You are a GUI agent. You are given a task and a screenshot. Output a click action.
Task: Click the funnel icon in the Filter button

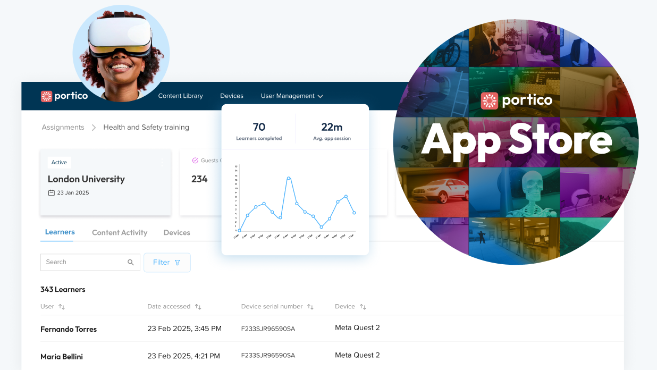pyautogui.click(x=178, y=263)
